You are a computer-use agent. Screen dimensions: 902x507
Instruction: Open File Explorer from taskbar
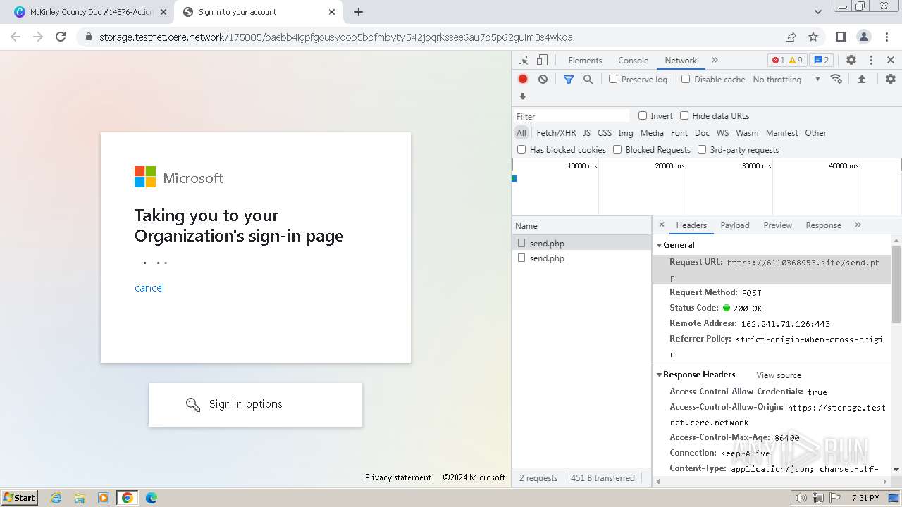80,498
